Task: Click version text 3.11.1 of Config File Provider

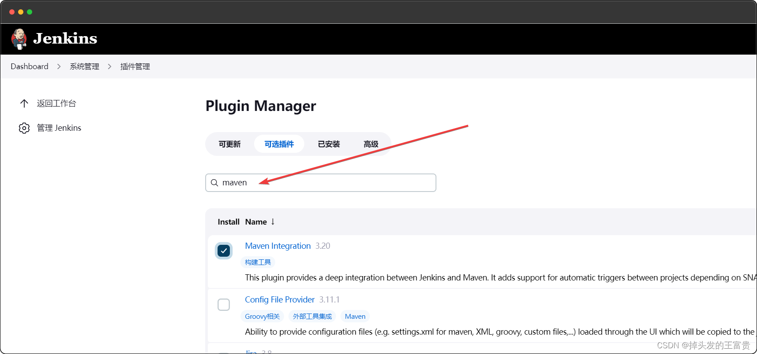Action: tap(329, 300)
